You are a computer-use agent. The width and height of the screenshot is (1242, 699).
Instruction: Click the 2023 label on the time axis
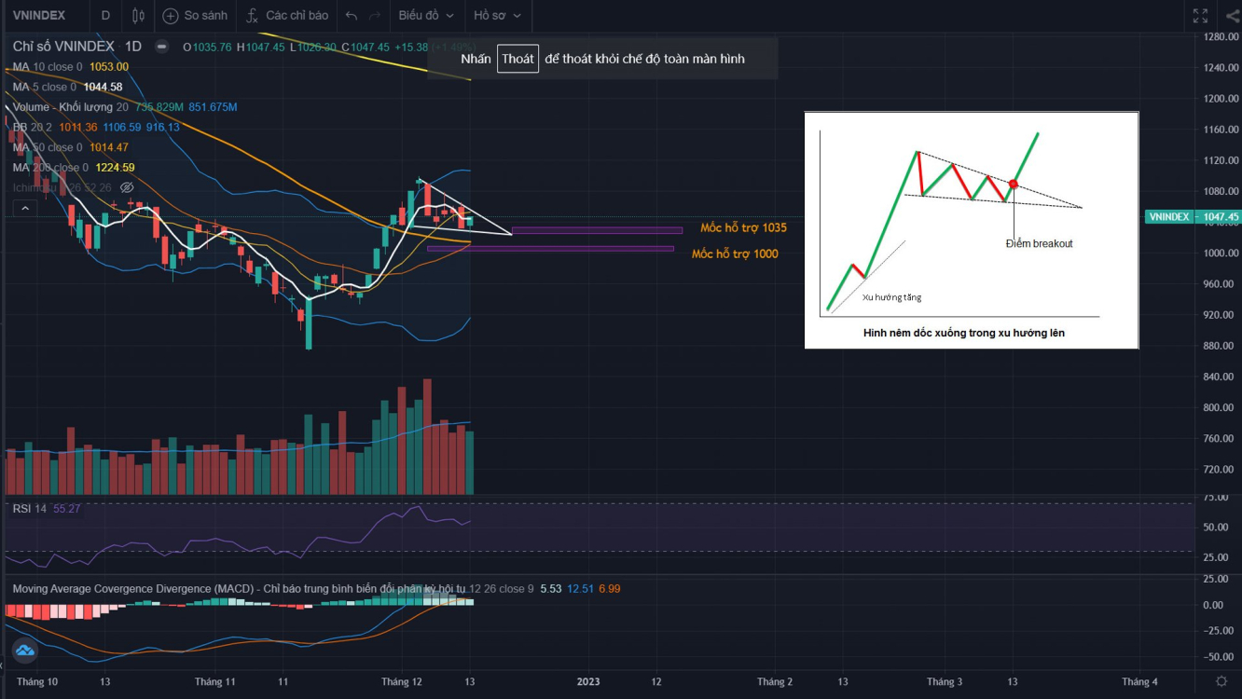click(x=587, y=682)
